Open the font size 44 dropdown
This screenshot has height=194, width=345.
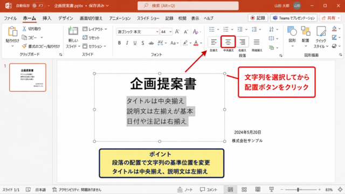pyautogui.click(x=170, y=32)
